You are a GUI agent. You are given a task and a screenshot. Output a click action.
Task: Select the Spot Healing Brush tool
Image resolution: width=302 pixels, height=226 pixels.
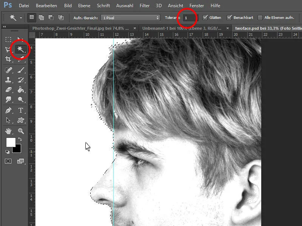8,70
